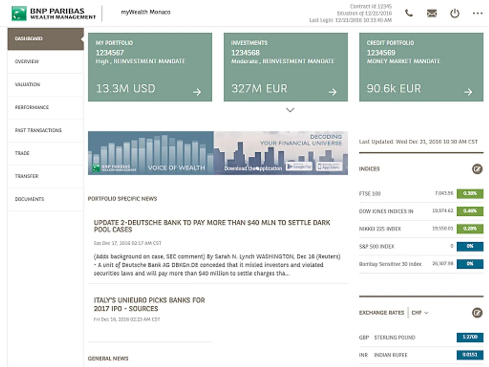Go to Valuation in the sidebar
This screenshot has height=367, width=489.
[x=45, y=85]
